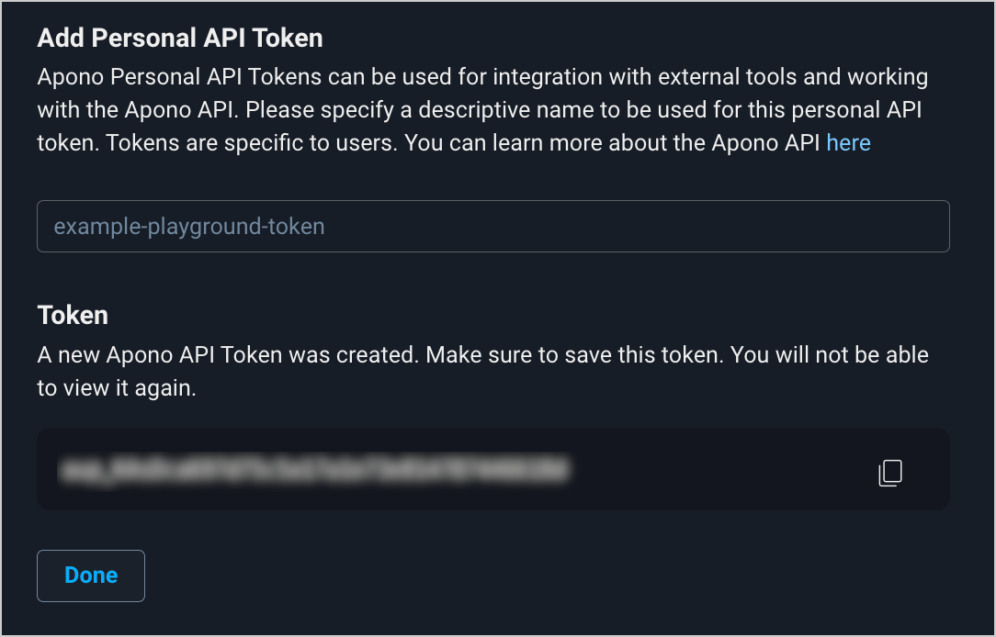This screenshot has height=637, width=996.
Task: Click 'A new Apono API Token was created' text
Action: [229, 354]
